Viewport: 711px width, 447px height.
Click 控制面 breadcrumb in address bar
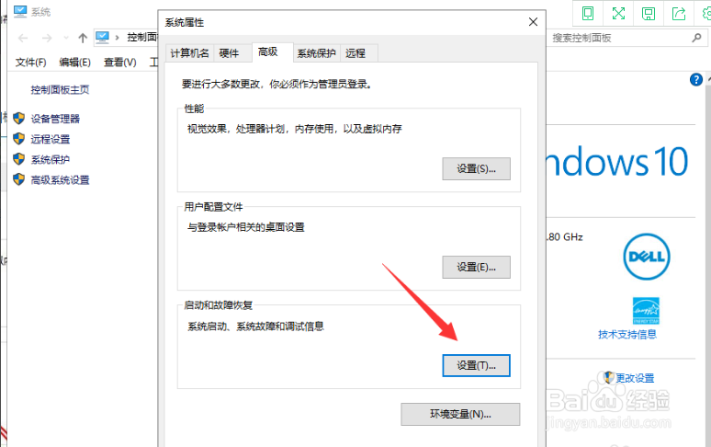pos(142,37)
